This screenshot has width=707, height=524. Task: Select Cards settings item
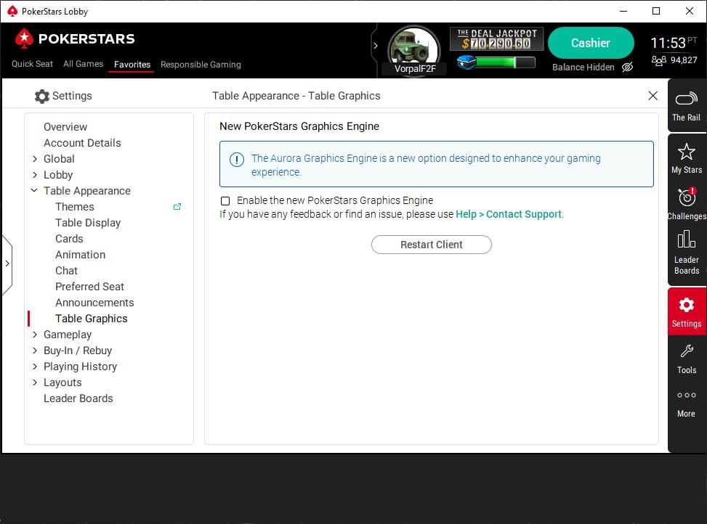(69, 239)
